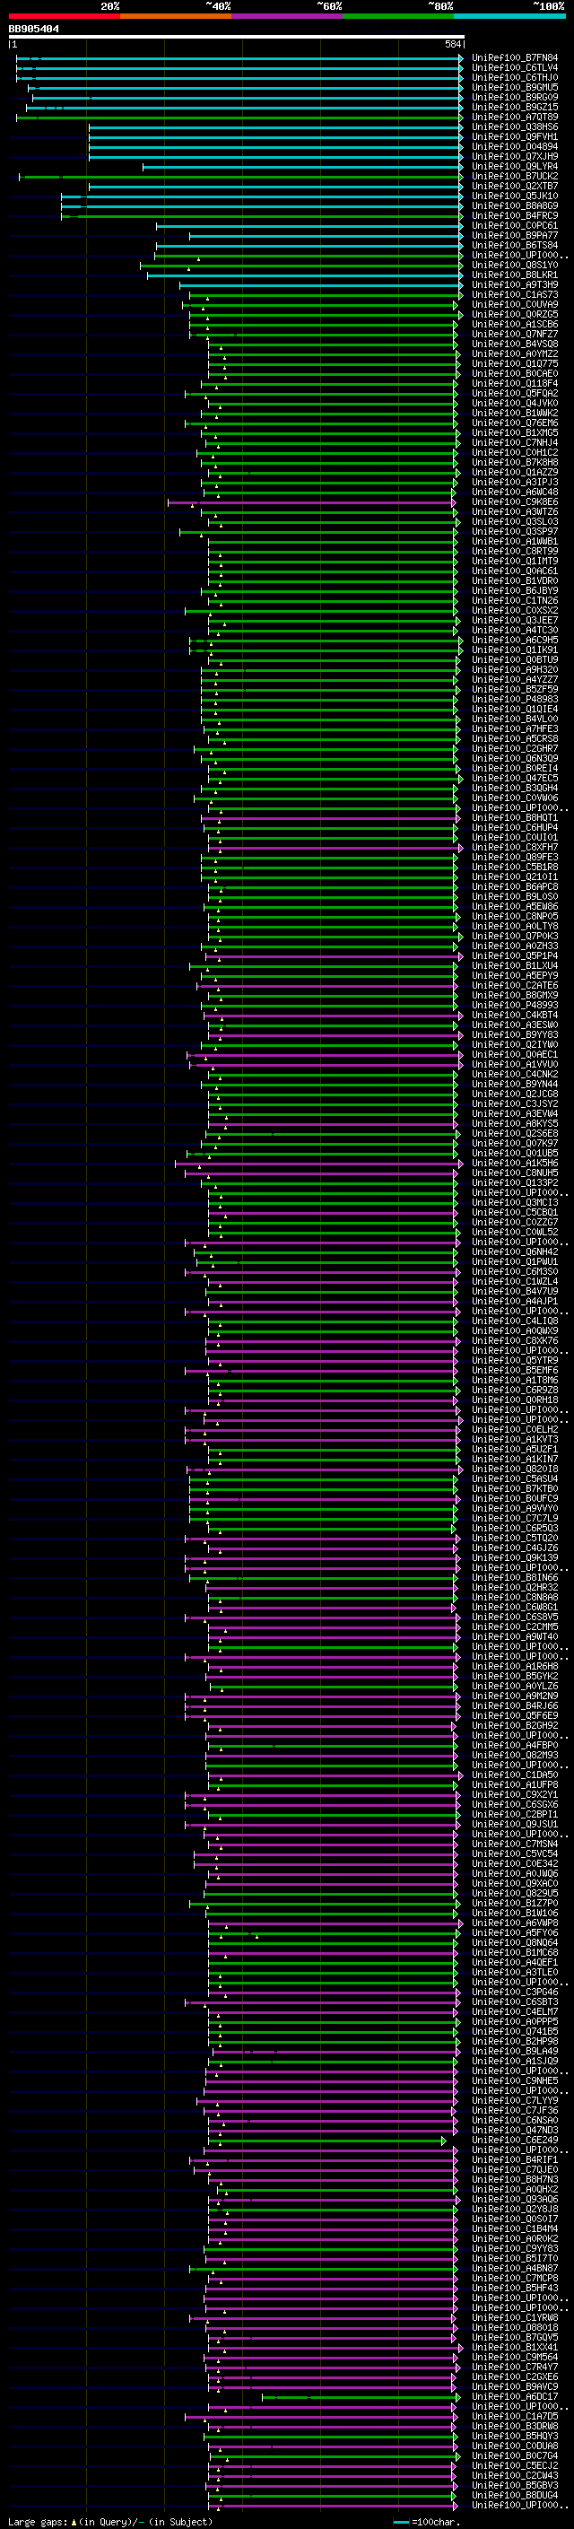574x2529 pixels.
Task: Select the UniRef100_B9GZ15 label
Action: coord(515,107)
